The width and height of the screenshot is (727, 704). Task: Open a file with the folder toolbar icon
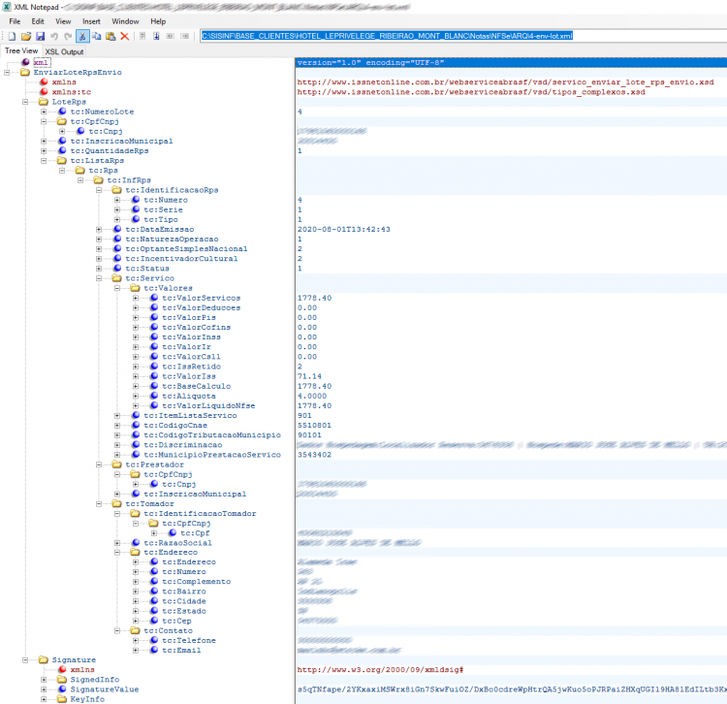[26, 36]
